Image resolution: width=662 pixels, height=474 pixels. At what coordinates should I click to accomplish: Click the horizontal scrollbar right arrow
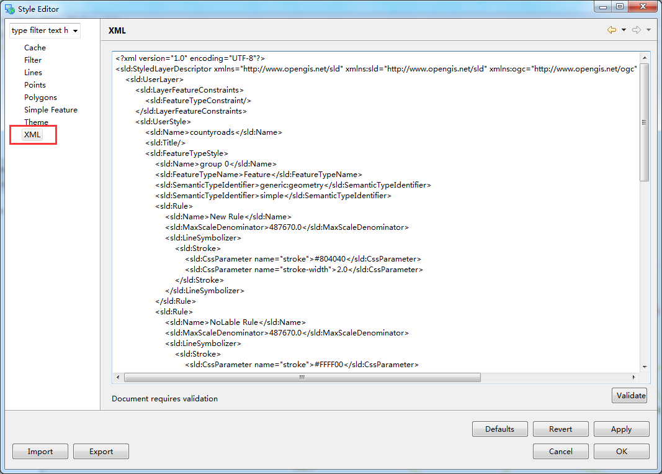(x=633, y=377)
